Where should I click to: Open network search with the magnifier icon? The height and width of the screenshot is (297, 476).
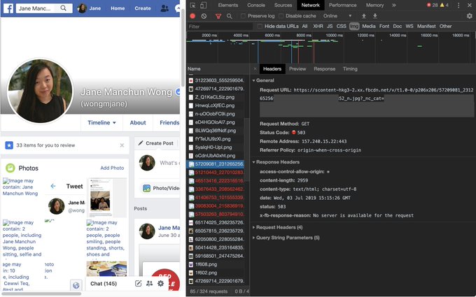tap(230, 16)
